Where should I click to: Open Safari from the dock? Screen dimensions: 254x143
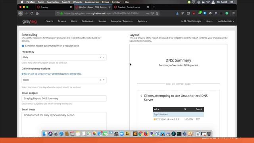tap(62, 134)
